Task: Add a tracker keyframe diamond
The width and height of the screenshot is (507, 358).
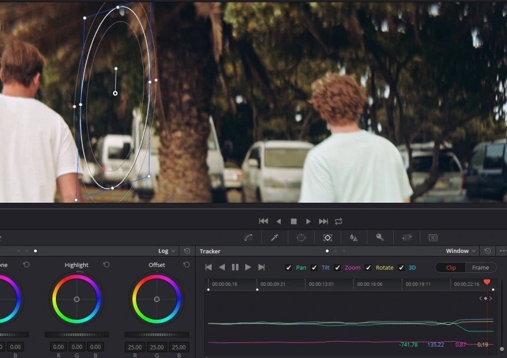Action: 486,298
